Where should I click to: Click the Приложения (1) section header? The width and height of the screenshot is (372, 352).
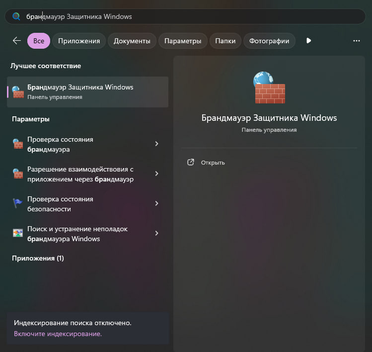(38, 258)
